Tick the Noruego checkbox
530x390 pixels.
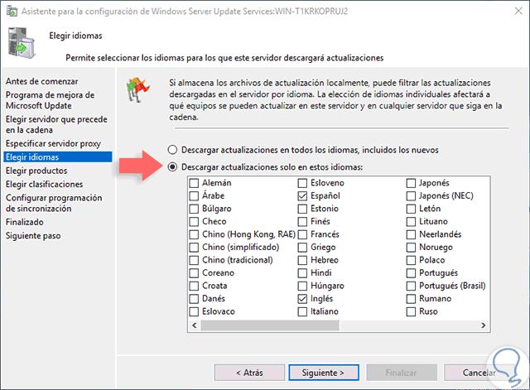click(411, 248)
